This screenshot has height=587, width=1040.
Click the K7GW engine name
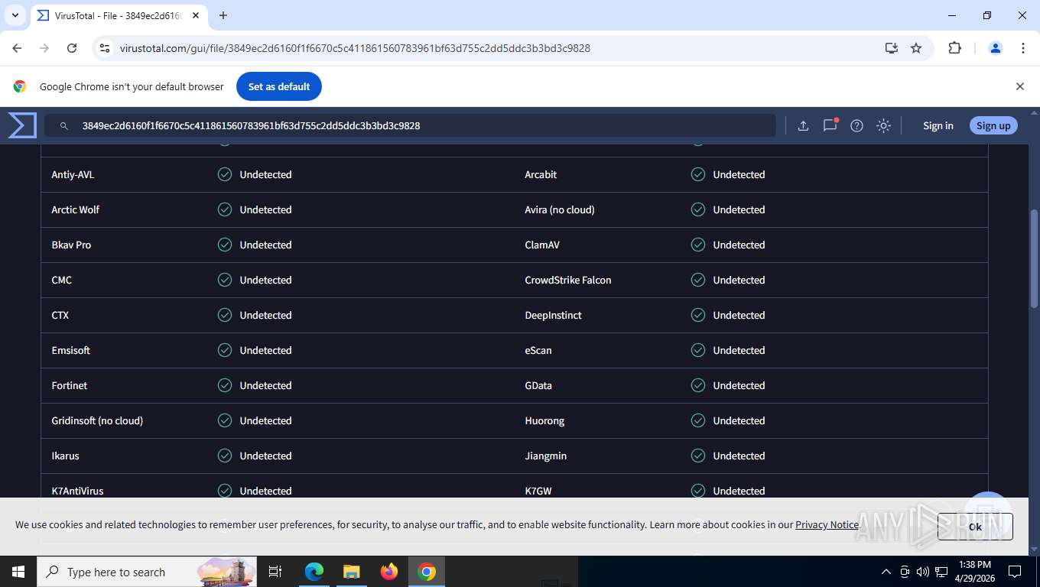coord(538,491)
